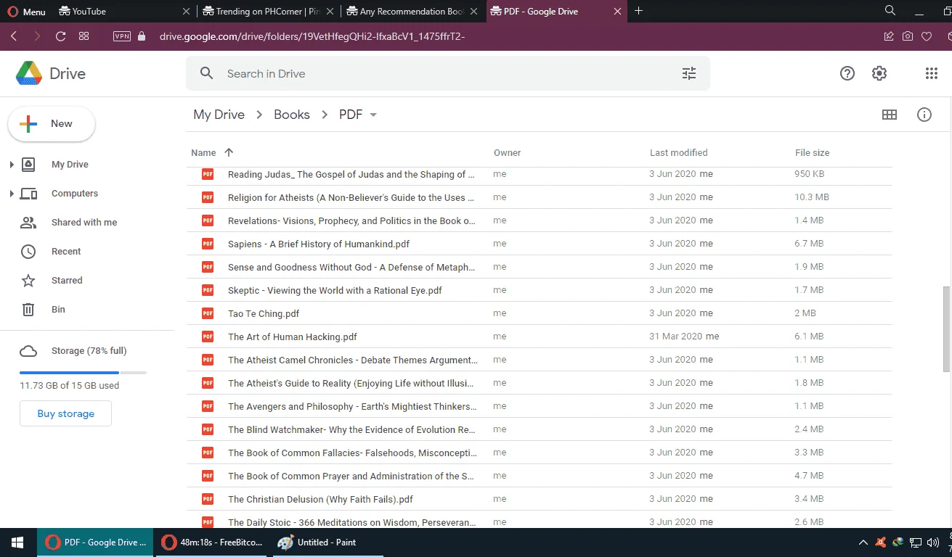Switch to the Trending on PHCorner tab
The image size is (952, 557).
point(269,12)
